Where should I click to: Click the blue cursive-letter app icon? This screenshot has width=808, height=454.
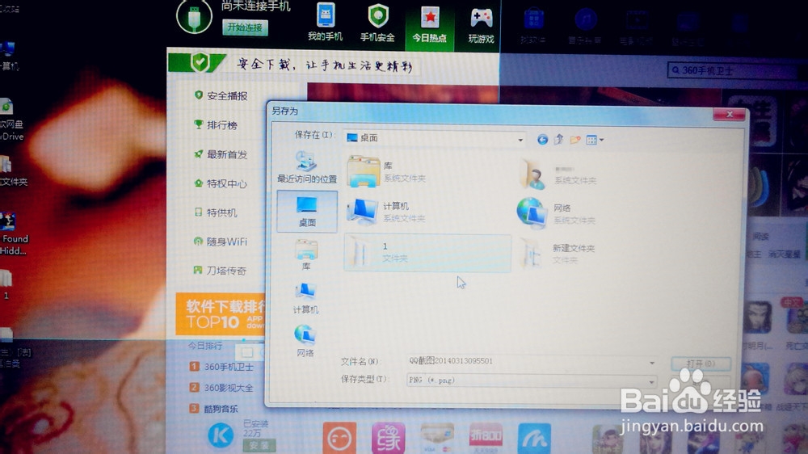(534, 438)
